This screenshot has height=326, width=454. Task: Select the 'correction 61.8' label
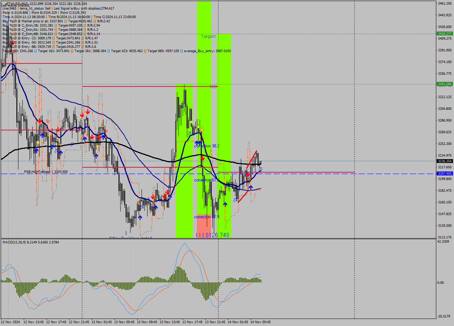coord(206,180)
